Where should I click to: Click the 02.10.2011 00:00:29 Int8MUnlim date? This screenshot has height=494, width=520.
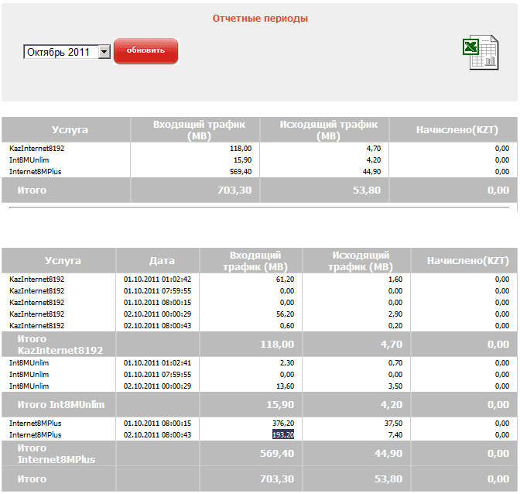coord(158,386)
